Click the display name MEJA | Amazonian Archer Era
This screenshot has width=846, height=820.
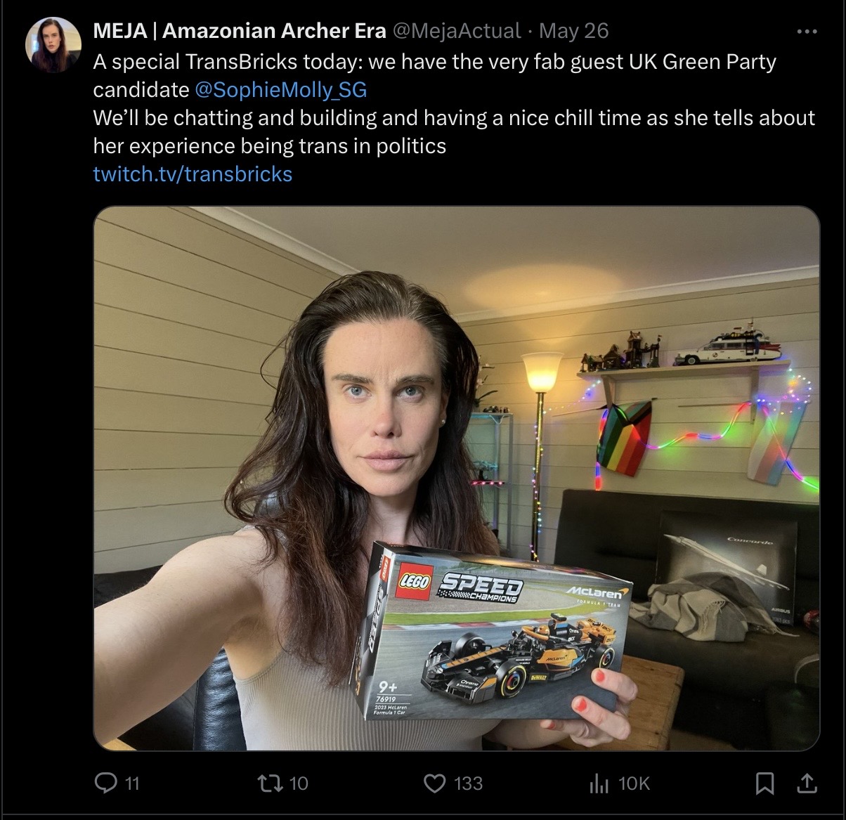coord(240,31)
